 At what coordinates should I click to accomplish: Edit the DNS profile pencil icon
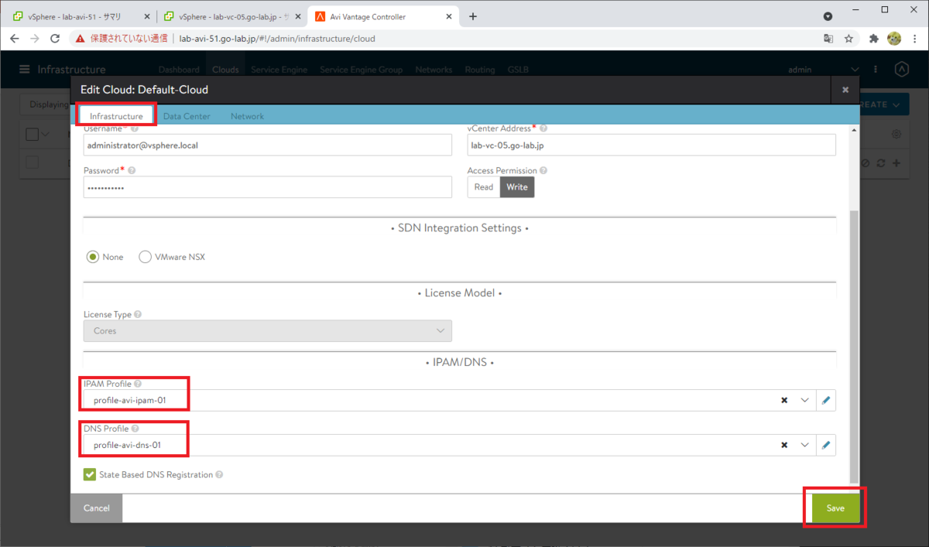coord(826,445)
